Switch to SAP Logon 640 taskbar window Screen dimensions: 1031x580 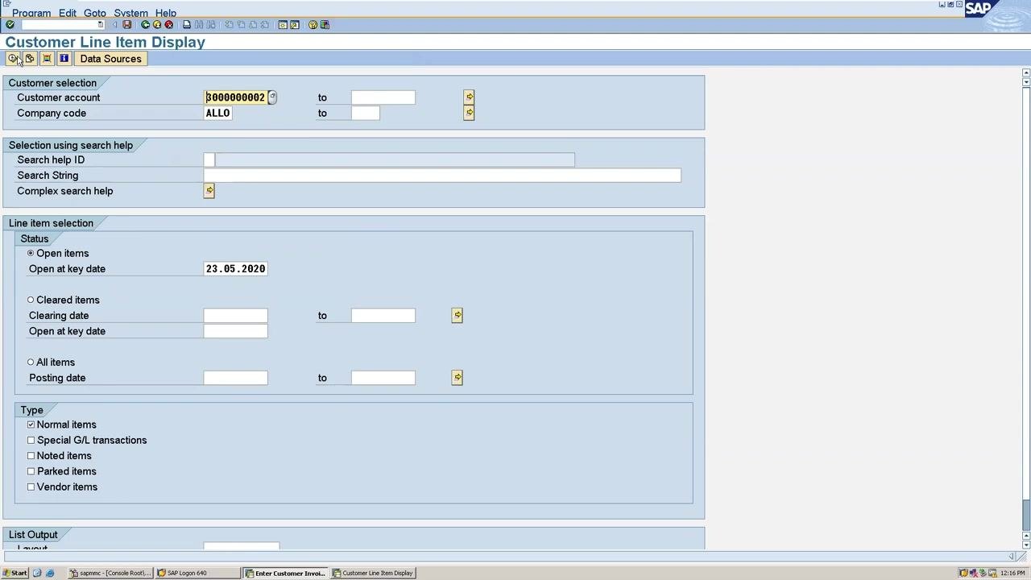tap(197, 573)
